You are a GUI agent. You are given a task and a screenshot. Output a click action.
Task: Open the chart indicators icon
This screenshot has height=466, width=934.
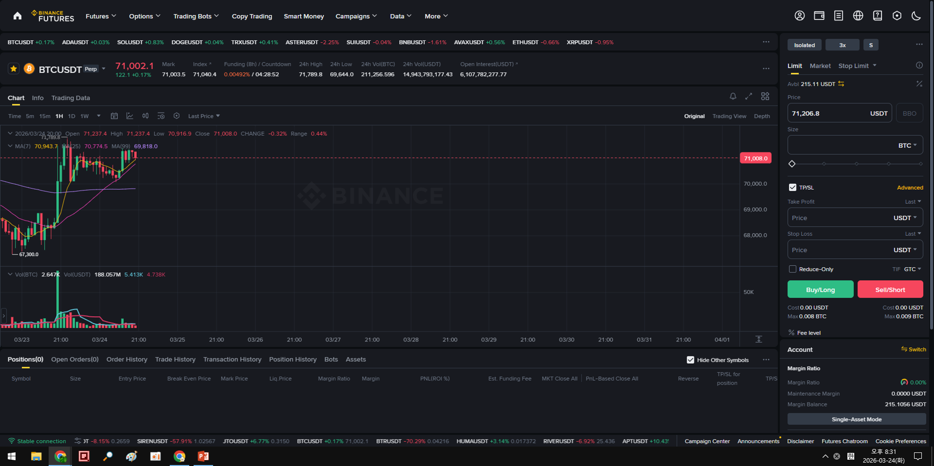point(130,116)
